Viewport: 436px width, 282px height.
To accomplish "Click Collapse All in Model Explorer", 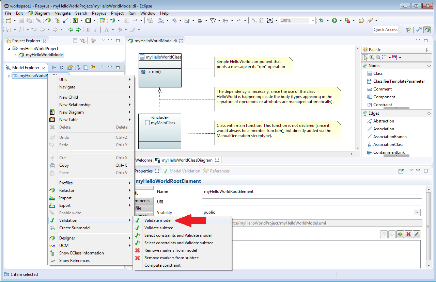I will [86, 67].
